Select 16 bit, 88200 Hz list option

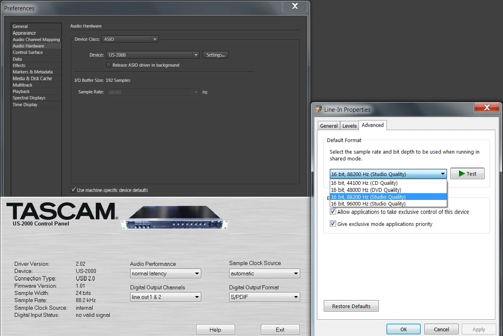coord(388,197)
